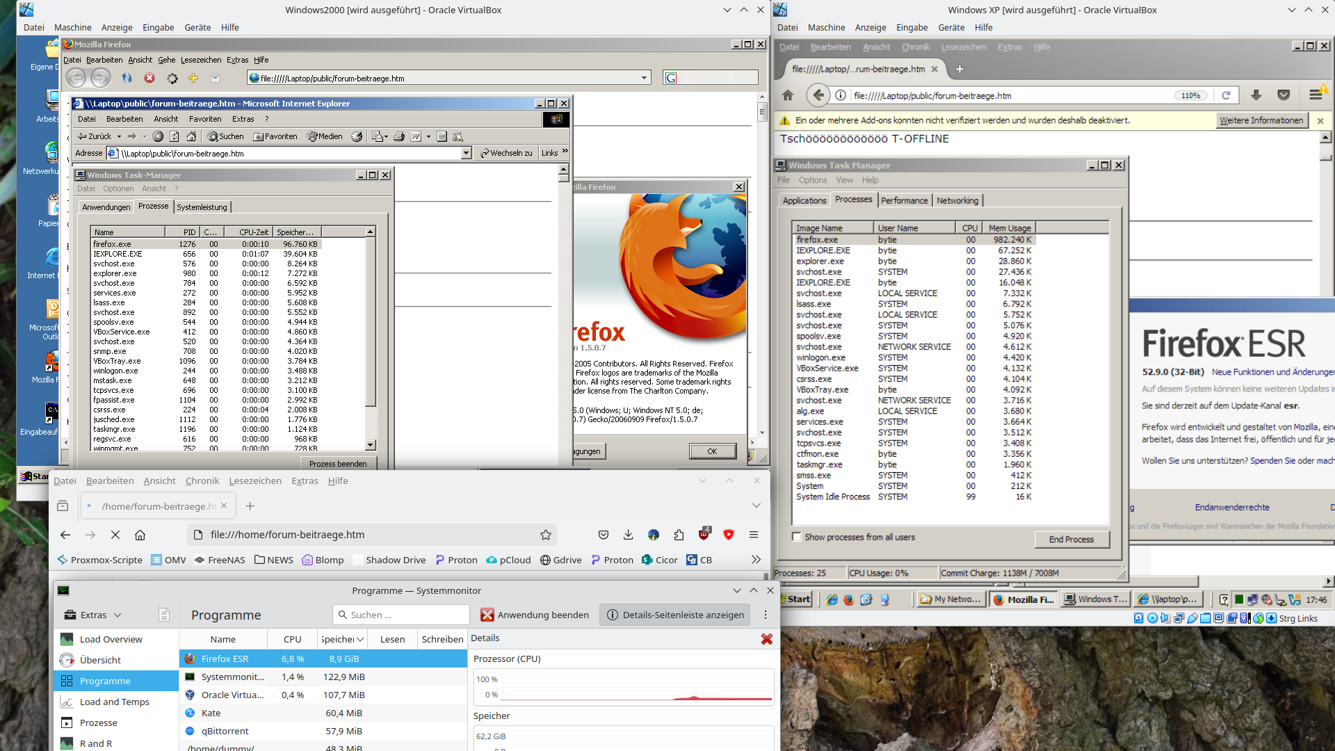Click Suchen search field in Systemmonitor
Viewport: 1335px width, 751px height.
click(x=402, y=615)
